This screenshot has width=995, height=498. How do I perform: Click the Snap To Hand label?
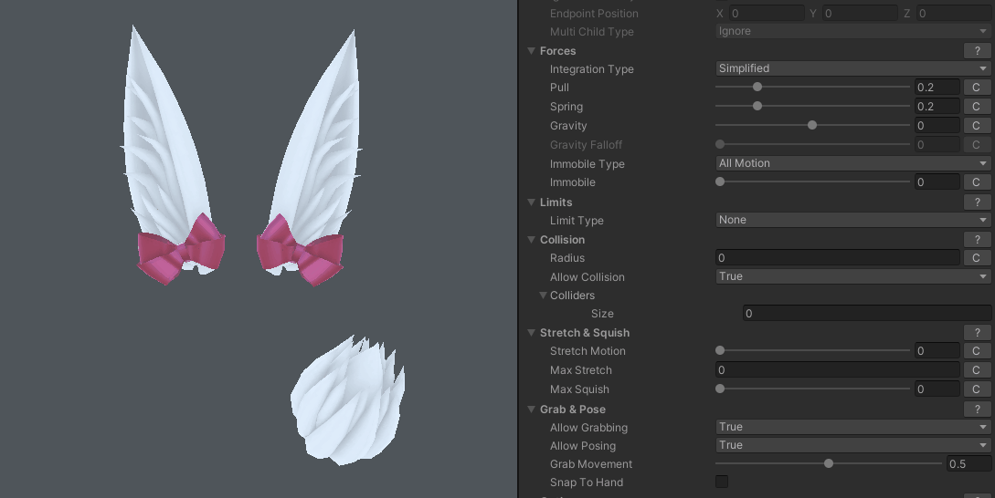(587, 482)
